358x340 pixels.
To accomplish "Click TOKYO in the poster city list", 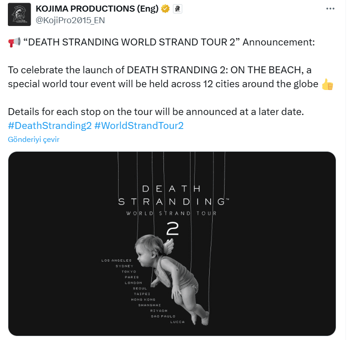I will [x=129, y=271].
